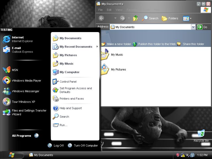The height and width of the screenshot is (159, 212).
Task: Click the Start button
Action: pos(12,155)
